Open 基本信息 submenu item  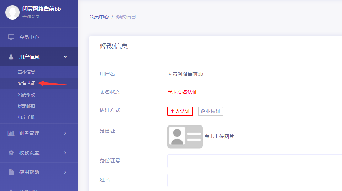[x=26, y=72]
